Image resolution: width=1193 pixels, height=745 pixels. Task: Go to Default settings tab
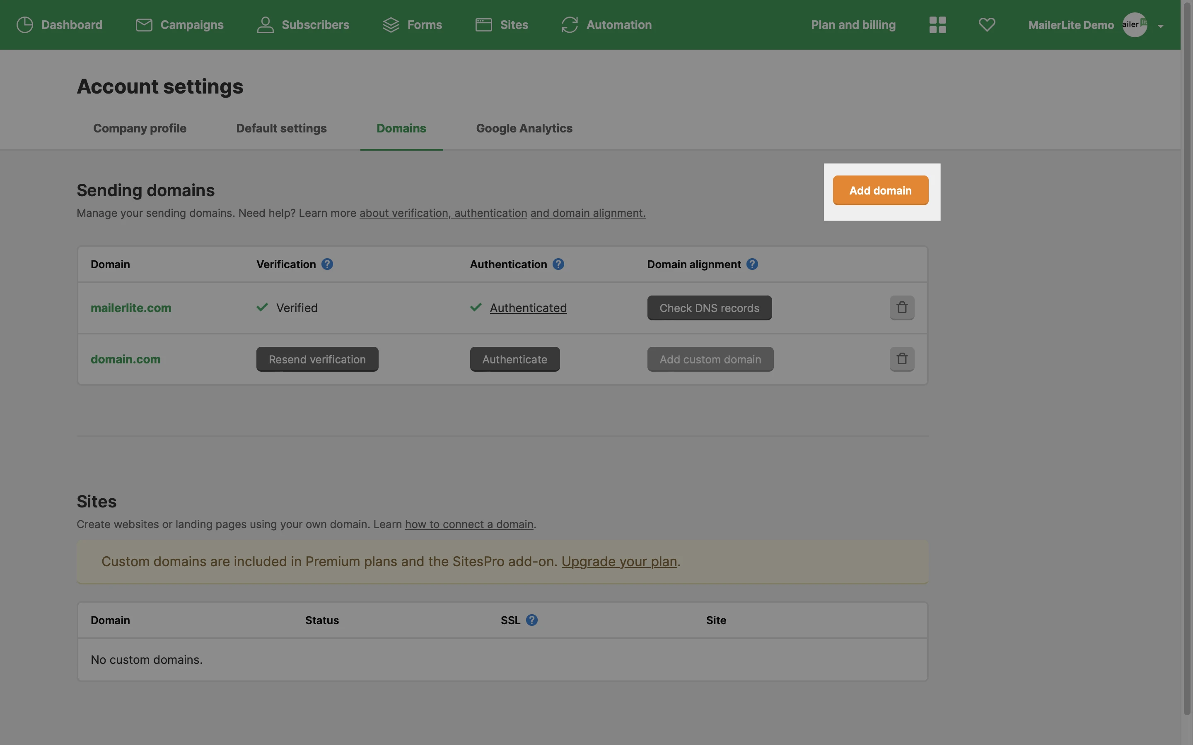tap(281, 128)
